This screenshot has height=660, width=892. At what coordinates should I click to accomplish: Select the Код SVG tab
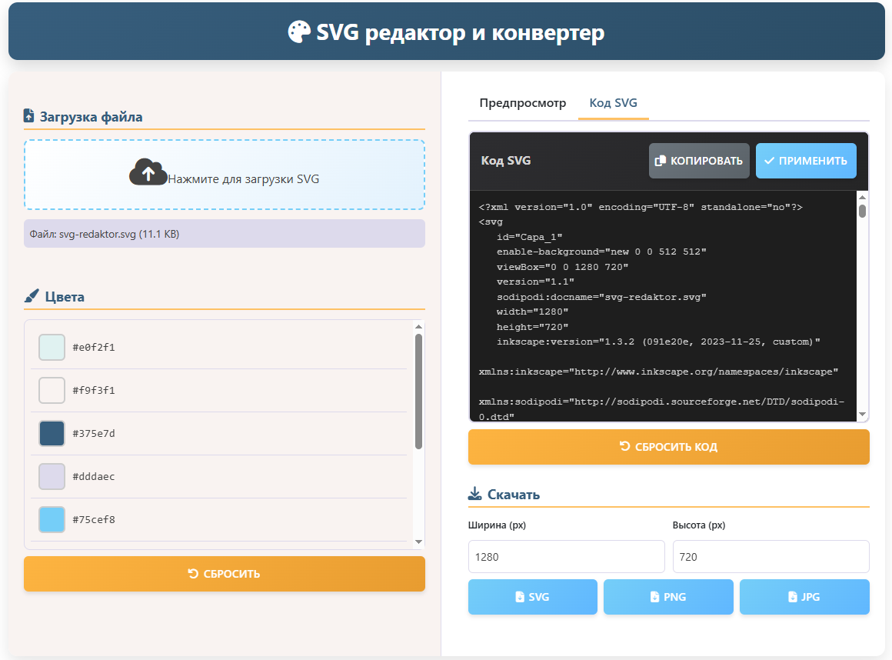(614, 103)
